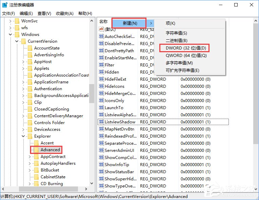This screenshot has height=200, width=259.
Task: Choose DWORD (32 位)值(D) from submenu
Action: pyautogui.click(x=186, y=48)
